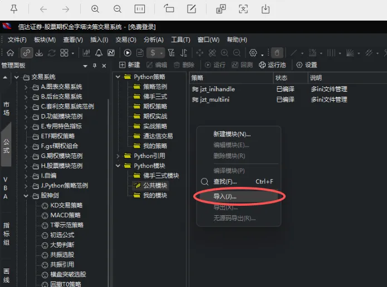Toggle the pin on 管理面板 panel
Viewport: 387px width, 287px height.
[95, 66]
